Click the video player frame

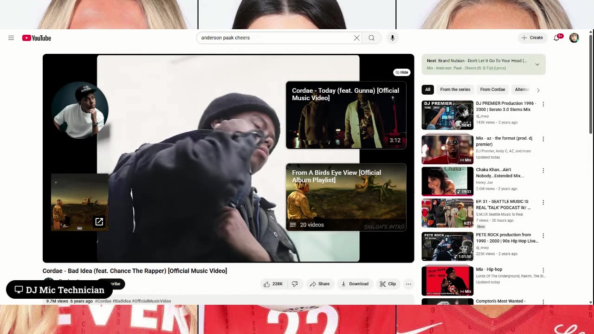pos(228,158)
